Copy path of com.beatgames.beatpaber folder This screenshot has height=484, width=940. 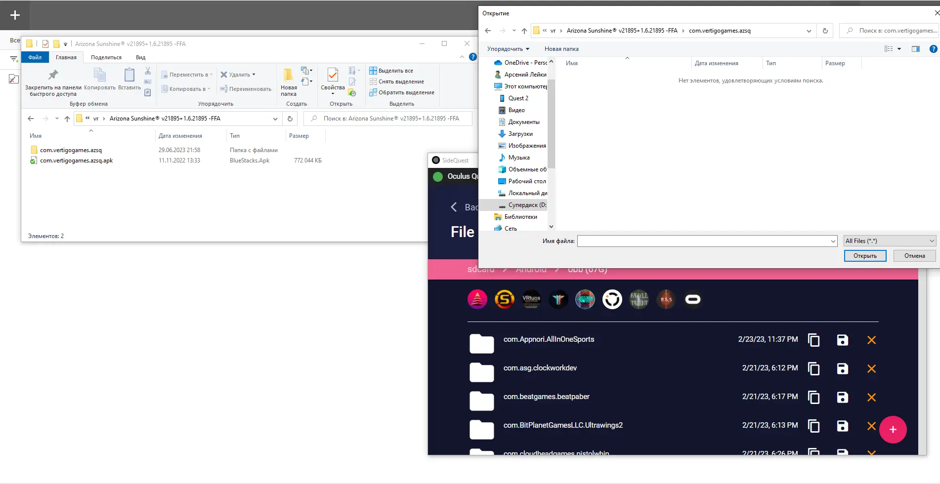813,397
